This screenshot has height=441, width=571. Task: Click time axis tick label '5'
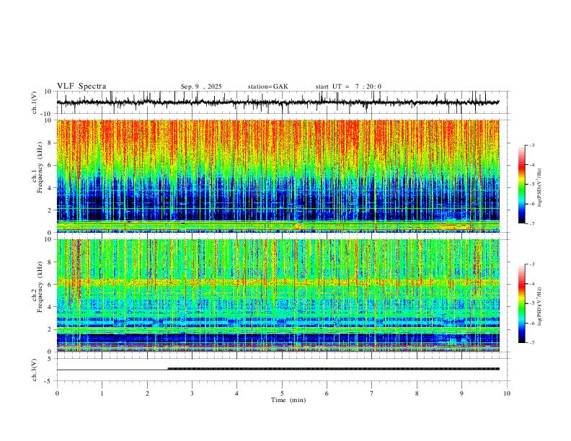pyautogui.click(x=282, y=393)
